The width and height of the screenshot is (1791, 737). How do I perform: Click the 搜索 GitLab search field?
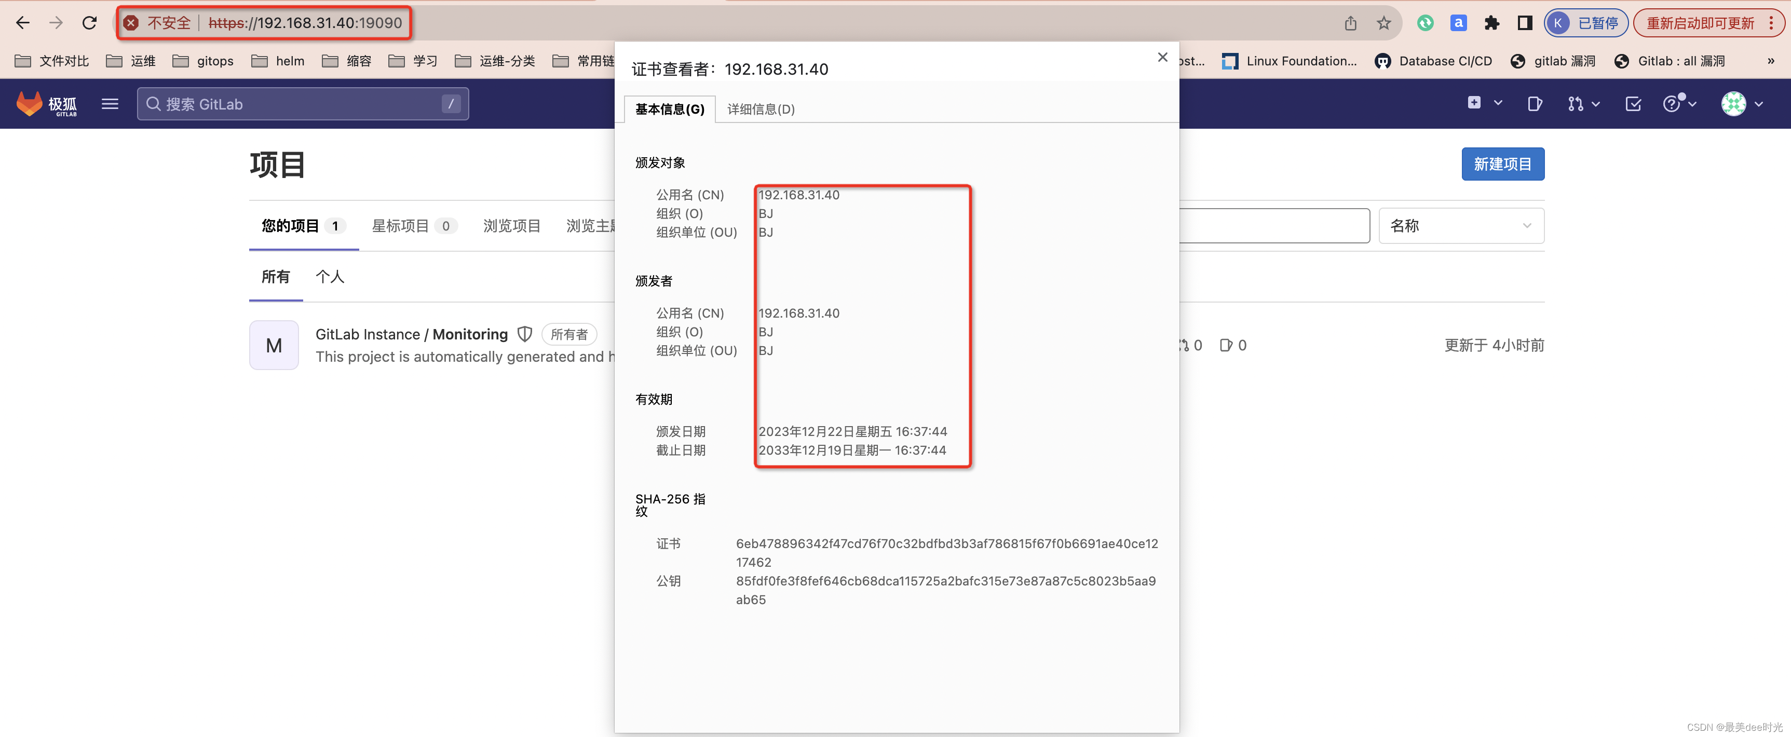pyautogui.click(x=303, y=104)
